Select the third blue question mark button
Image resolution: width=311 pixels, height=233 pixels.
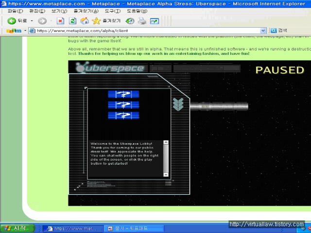(x=123, y=116)
